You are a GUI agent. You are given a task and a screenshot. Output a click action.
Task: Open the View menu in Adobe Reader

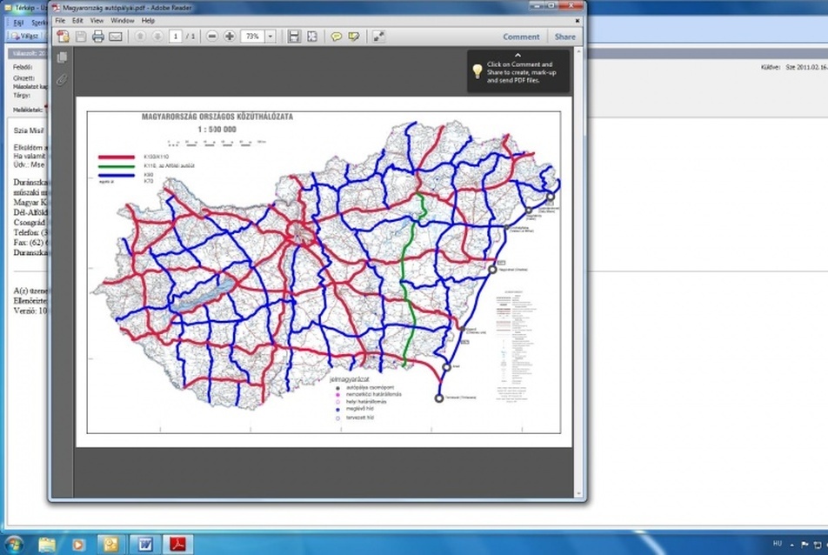tap(97, 21)
